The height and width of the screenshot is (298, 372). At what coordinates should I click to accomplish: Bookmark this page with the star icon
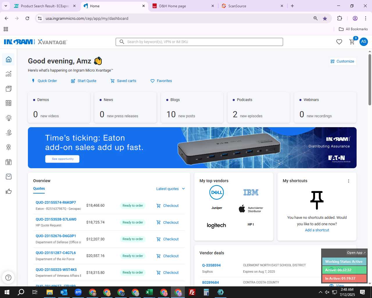(325, 18)
